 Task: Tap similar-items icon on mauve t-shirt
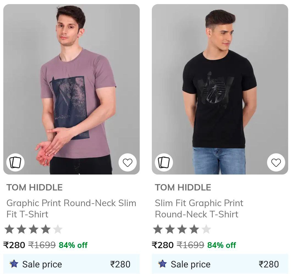coord(15,162)
